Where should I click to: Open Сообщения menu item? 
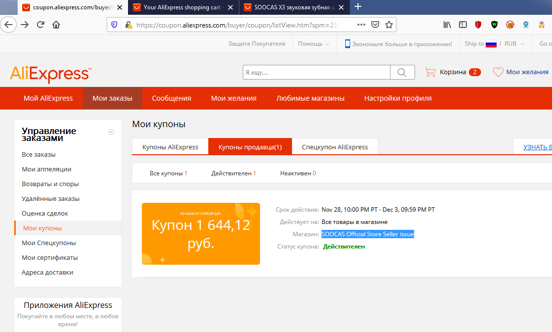click(x=171, y=98)
